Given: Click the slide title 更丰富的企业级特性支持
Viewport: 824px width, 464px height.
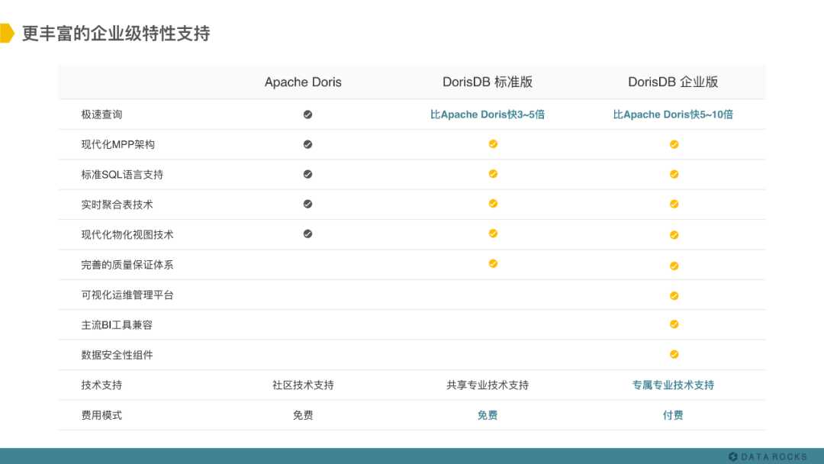Looking at the screenshot, I should tap(116, 33).
